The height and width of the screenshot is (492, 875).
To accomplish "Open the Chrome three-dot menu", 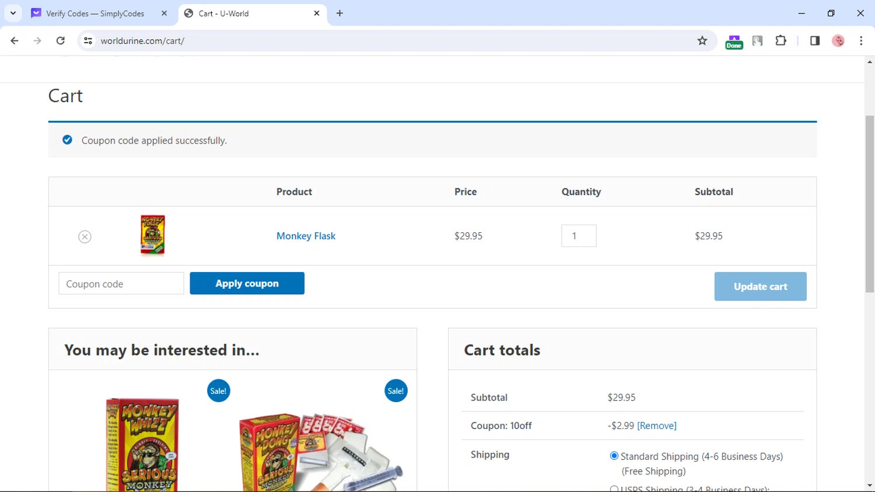I will coord(861,41).
